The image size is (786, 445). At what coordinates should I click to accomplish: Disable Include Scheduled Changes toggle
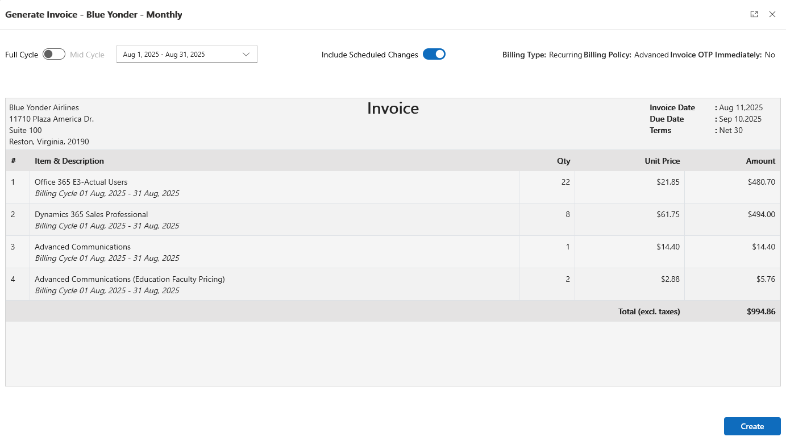[434, 55]
